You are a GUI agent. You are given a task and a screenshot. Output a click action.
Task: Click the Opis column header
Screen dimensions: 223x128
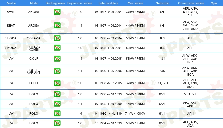click(x=214, y=3)
